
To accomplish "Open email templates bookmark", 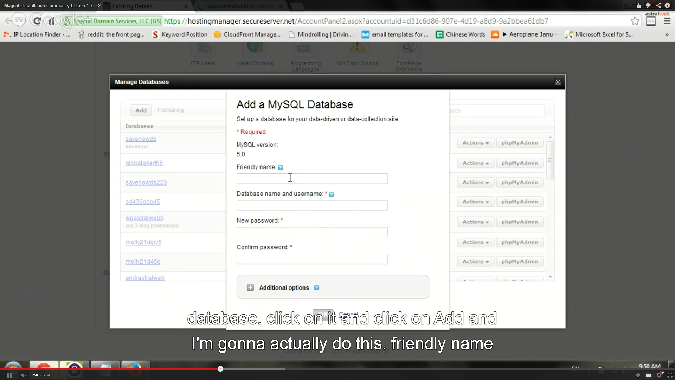I will pos(395,34).
